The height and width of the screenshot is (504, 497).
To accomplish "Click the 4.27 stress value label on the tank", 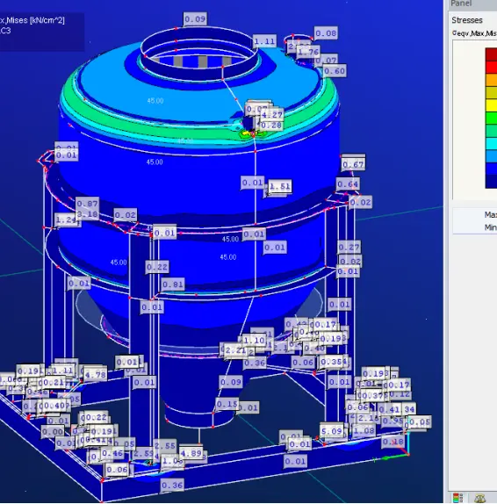I will pyautogui.click(x=272, y=115).
